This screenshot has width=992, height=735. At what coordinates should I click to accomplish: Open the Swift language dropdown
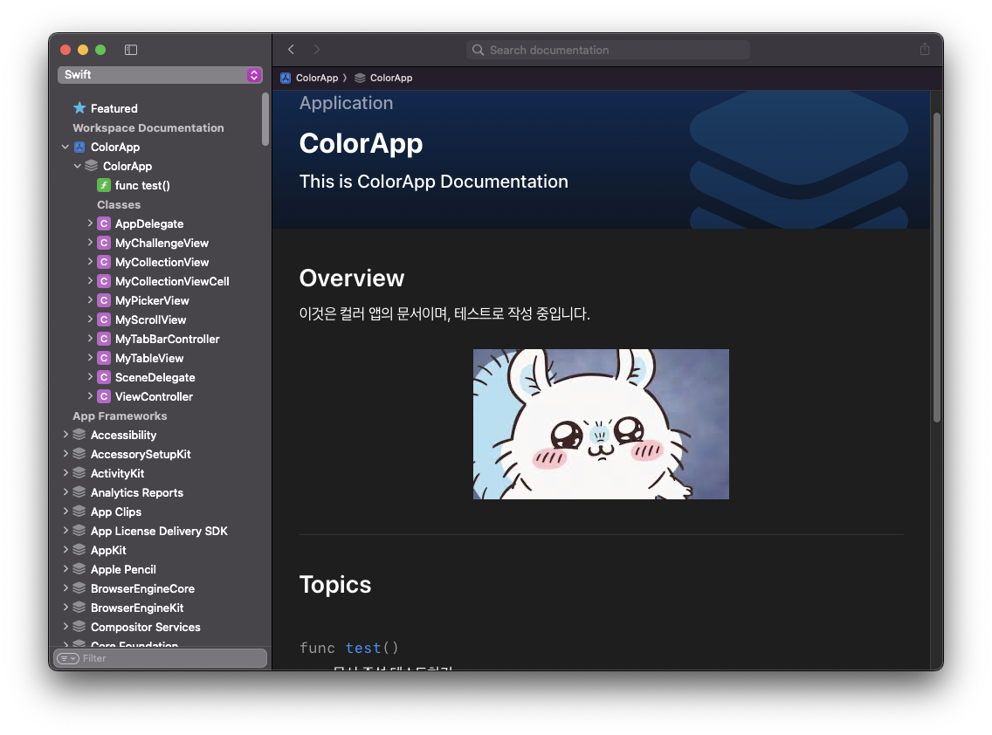tap(160, 75)
